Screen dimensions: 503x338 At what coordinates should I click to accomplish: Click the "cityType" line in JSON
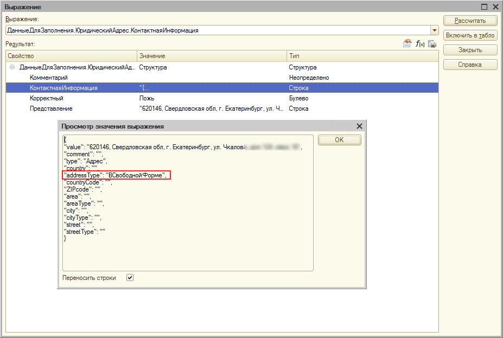(x=82, y=218)
